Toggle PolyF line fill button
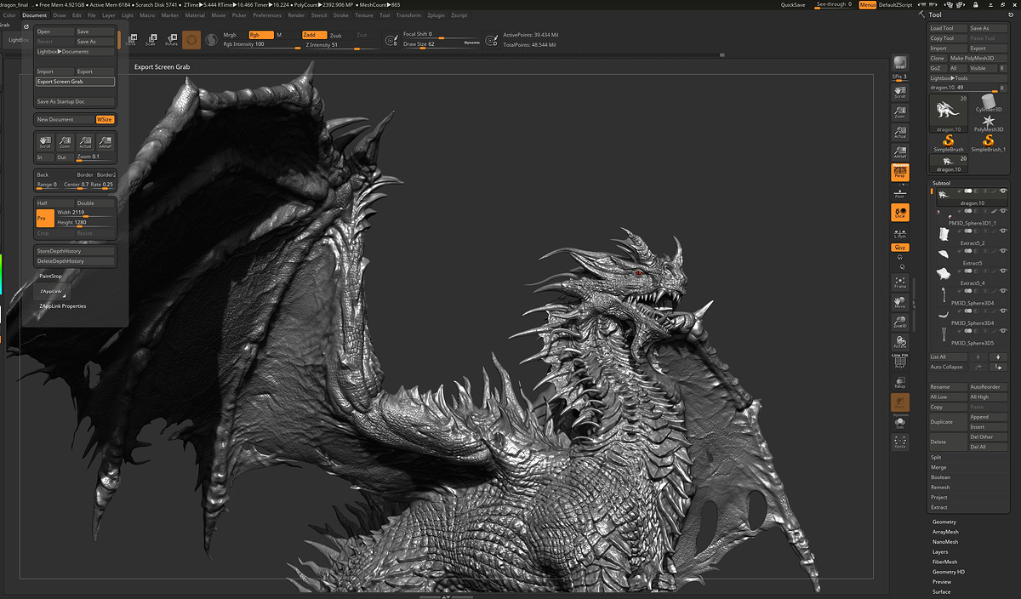 coord(899,361)
